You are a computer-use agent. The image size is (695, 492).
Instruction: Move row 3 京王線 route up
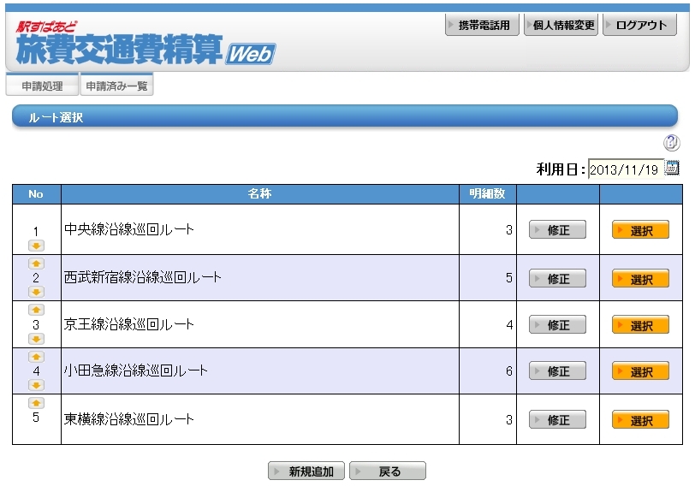pos(36,310)
